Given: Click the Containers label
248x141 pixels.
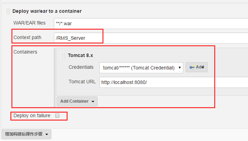Looking at the screenshot, I should click(x=25, y=52).
